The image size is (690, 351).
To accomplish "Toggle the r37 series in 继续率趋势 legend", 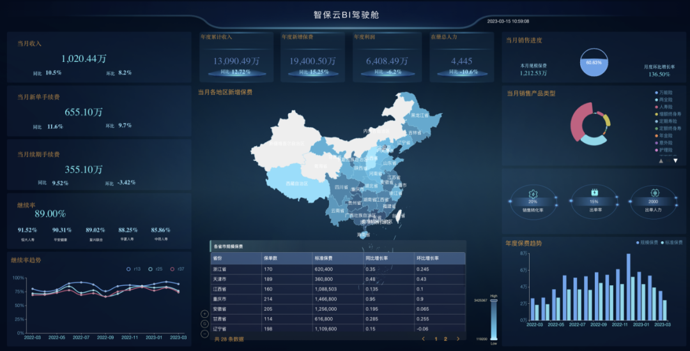I will coord(178,269).
